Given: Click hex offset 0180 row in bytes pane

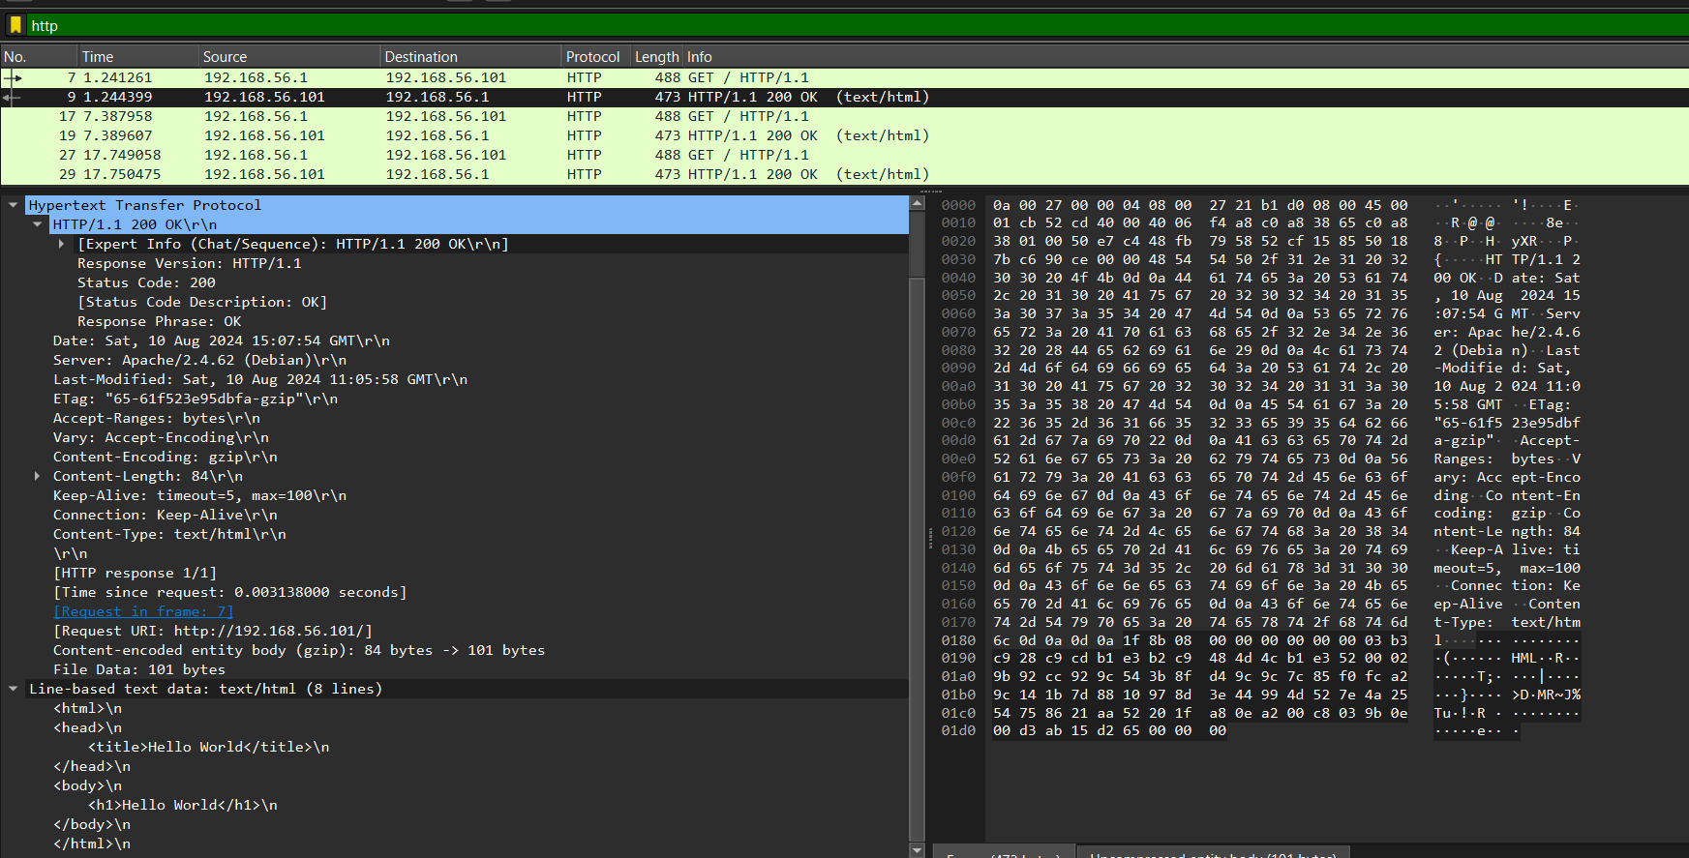Looking at the screenshot, I should click(958, 640).
